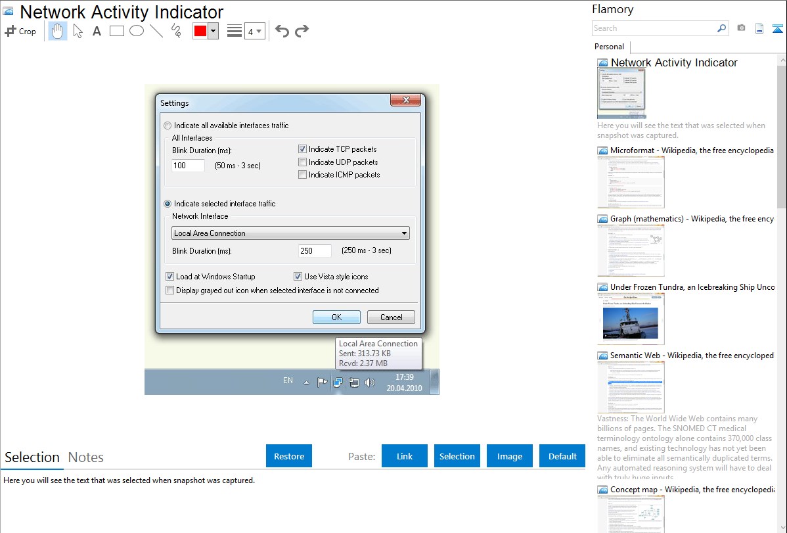Screen dimensions: 787x533
Task: Open the Under Frozen Tundra snapshot thumbnail
Action: point(631,319)
